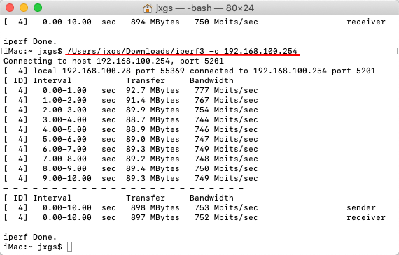This screenshot has height=255, width=399.
Task: Minimize the Terminal window with yellow button
Action: point(24,8)
